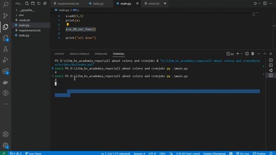Open editor More Actions menu
The image size is (276, 155).
click(x=271, y=3)
